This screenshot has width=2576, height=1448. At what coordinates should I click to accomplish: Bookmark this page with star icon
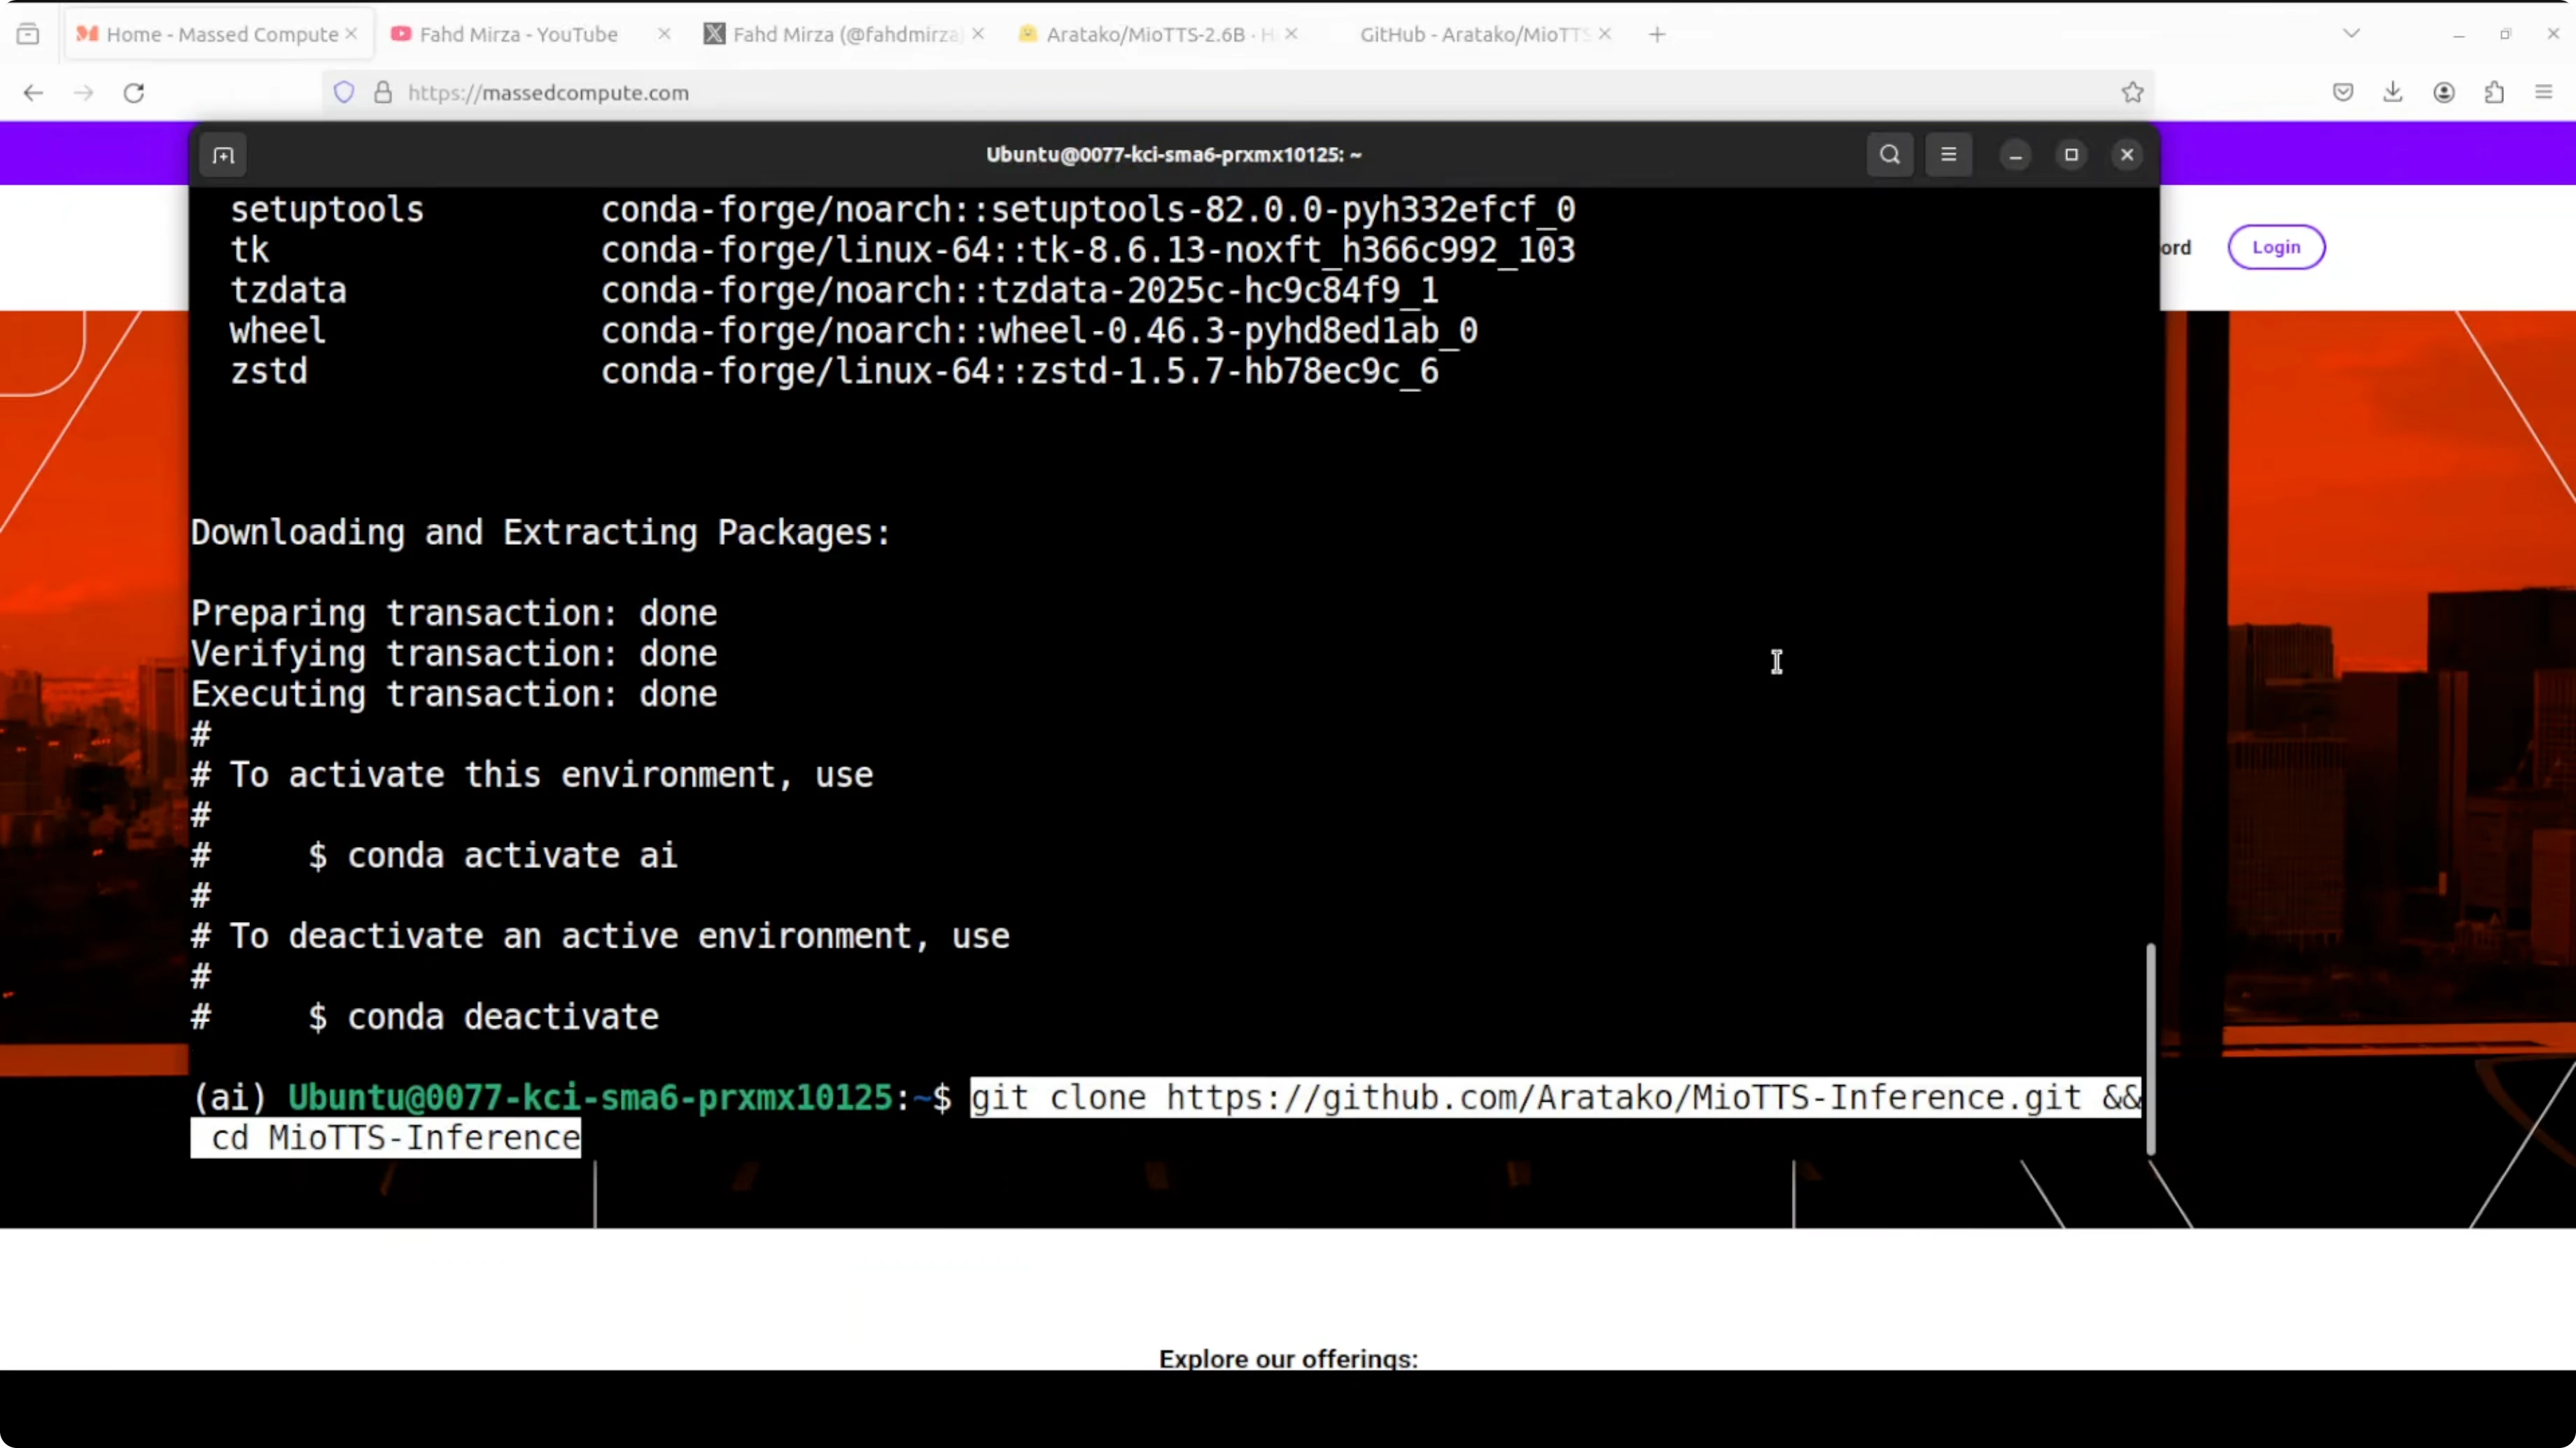pos(2132,93)
